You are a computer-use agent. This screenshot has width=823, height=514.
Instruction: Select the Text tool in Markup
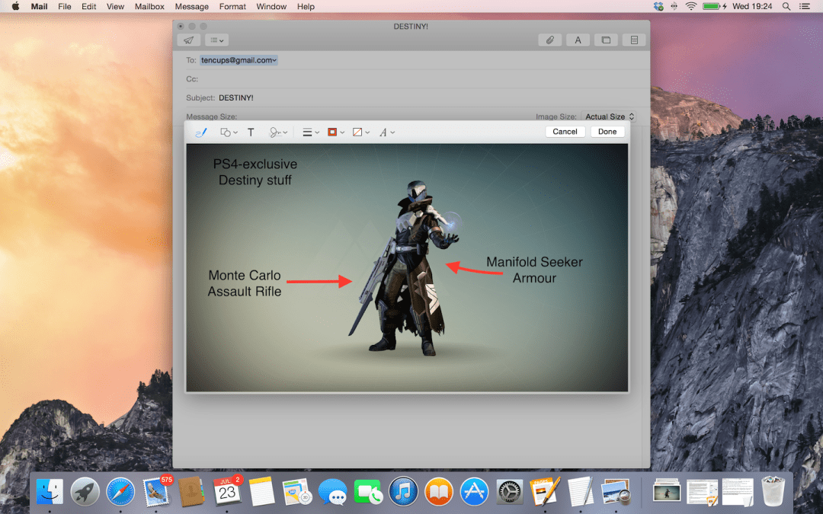point(251,132)
